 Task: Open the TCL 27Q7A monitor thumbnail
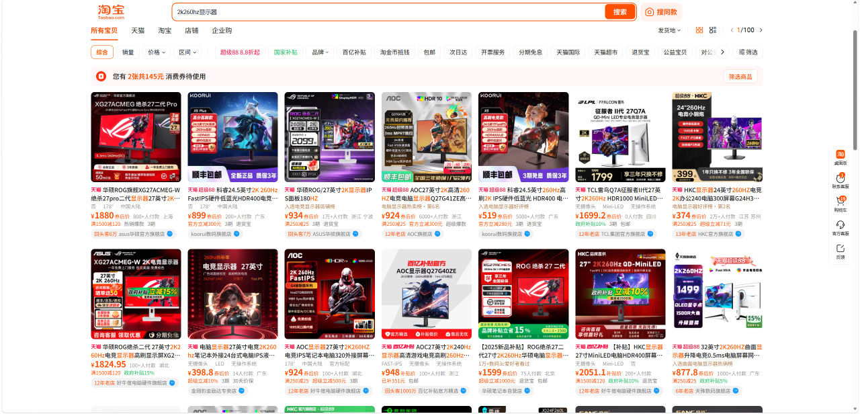point(620,137)
